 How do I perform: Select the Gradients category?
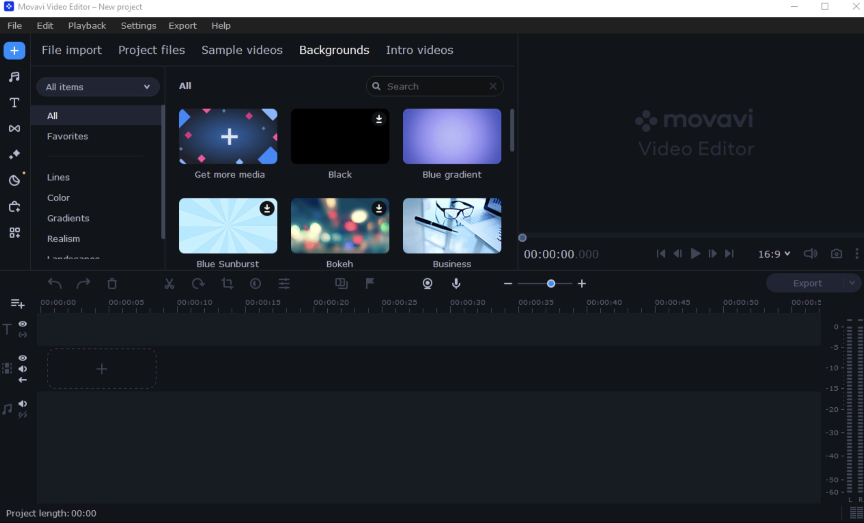click(68, 218)
